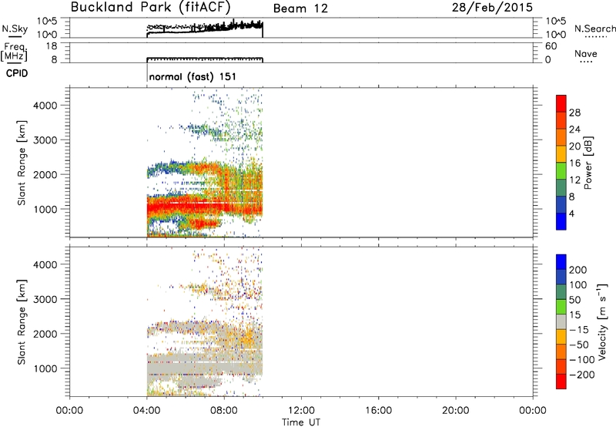Viewport: 616px width, 427px height.
Task: Click '1000' tick on the velocity plot
Action: click(45, 368)
